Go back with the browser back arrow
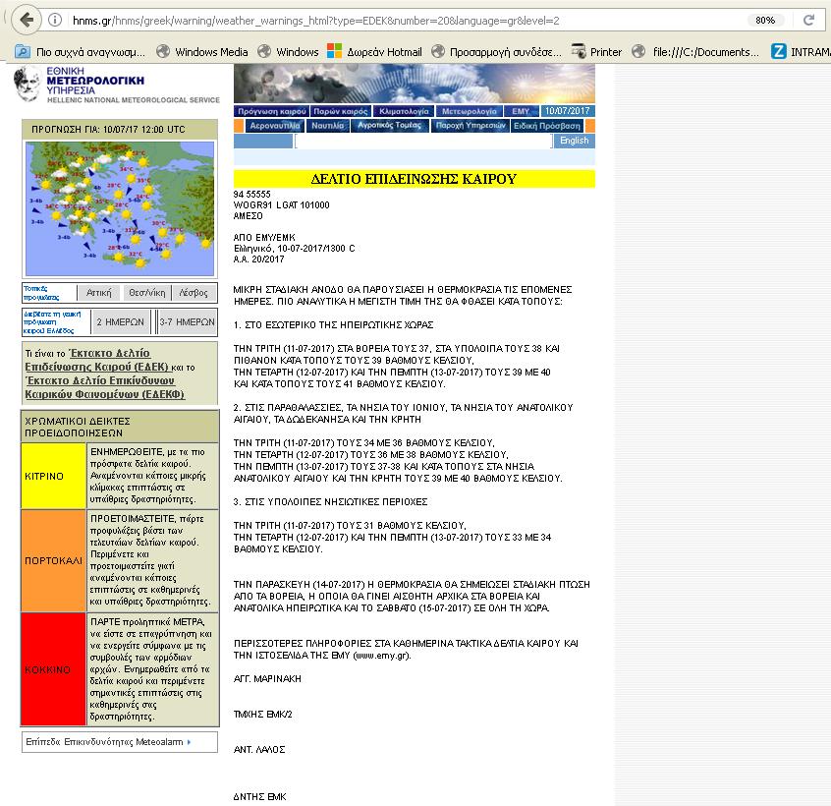This screenshot has height=806, width=831. tap(27, 20)
